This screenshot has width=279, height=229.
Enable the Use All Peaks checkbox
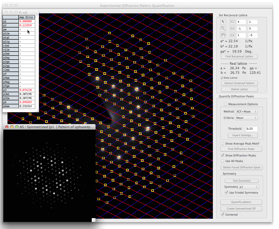222,161
